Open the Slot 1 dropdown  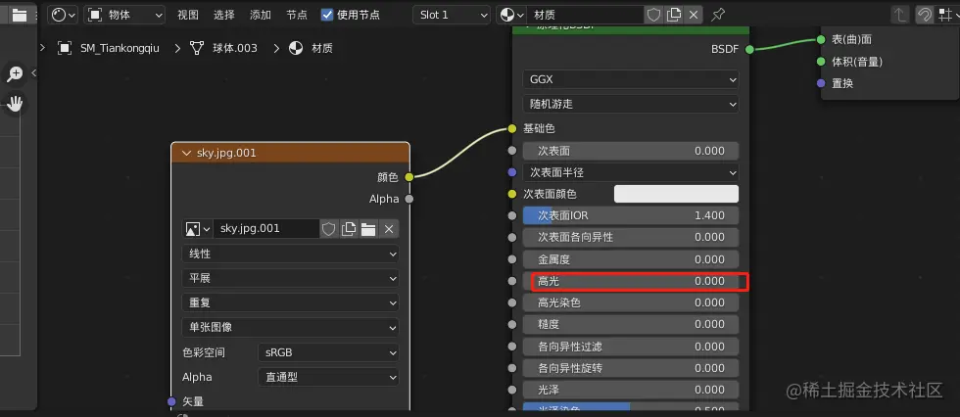(452, 15)
